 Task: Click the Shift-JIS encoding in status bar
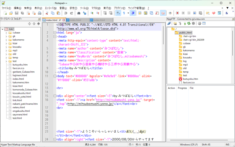pyautogui.click(x=206, y=145)
